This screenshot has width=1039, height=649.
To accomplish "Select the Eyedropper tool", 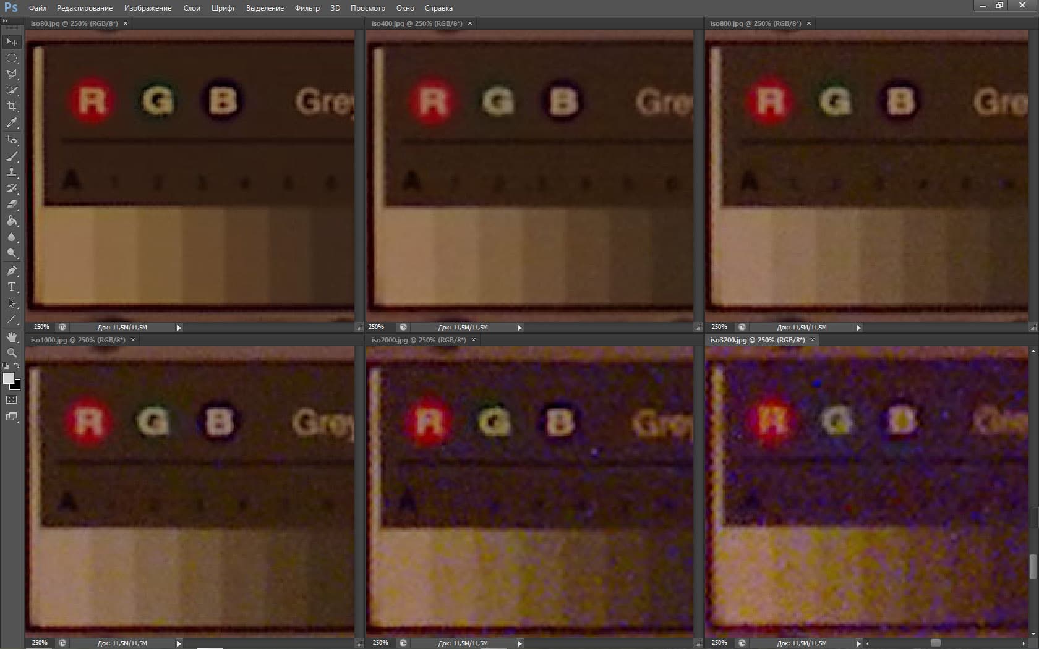I will click(12, 123).
